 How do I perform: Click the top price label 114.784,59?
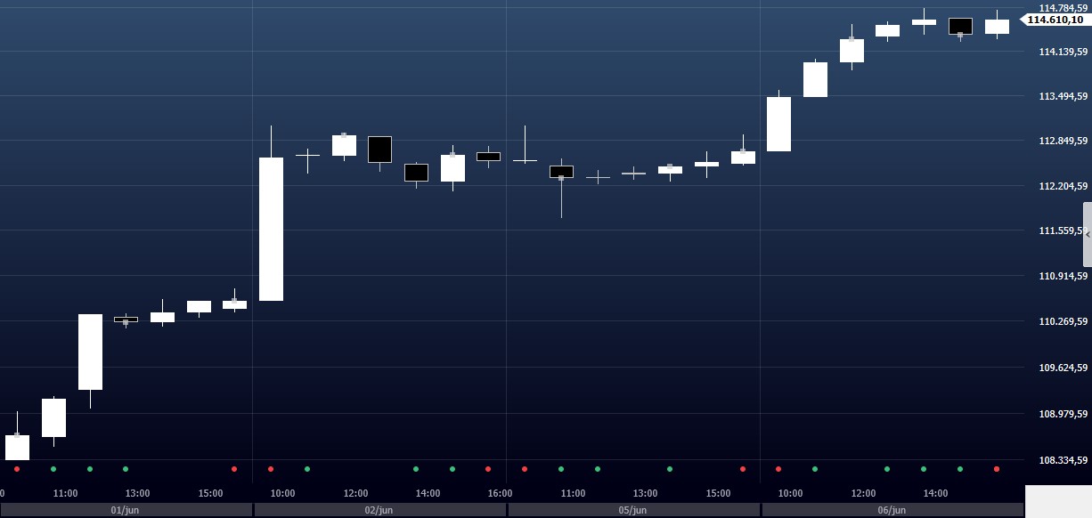pyautogui.click(x=1063, y=8)
